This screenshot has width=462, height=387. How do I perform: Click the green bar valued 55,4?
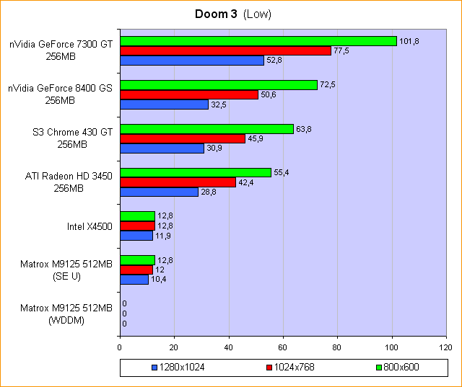coord(196,173)
